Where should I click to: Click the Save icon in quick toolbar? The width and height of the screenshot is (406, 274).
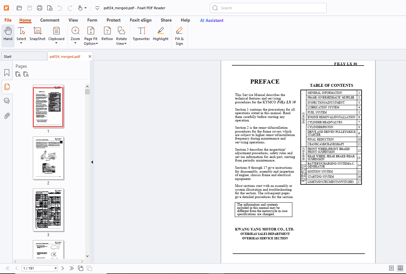point(29,8)
